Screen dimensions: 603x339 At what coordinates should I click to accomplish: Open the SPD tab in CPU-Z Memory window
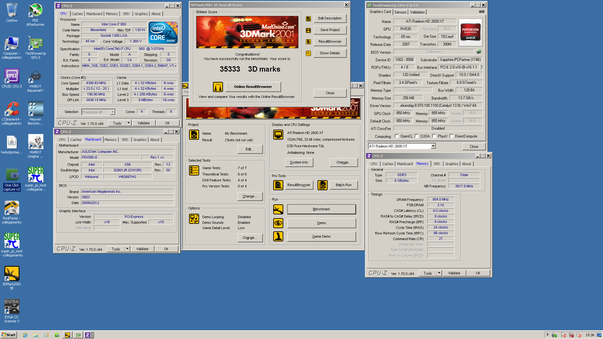(x=437, y=164)
